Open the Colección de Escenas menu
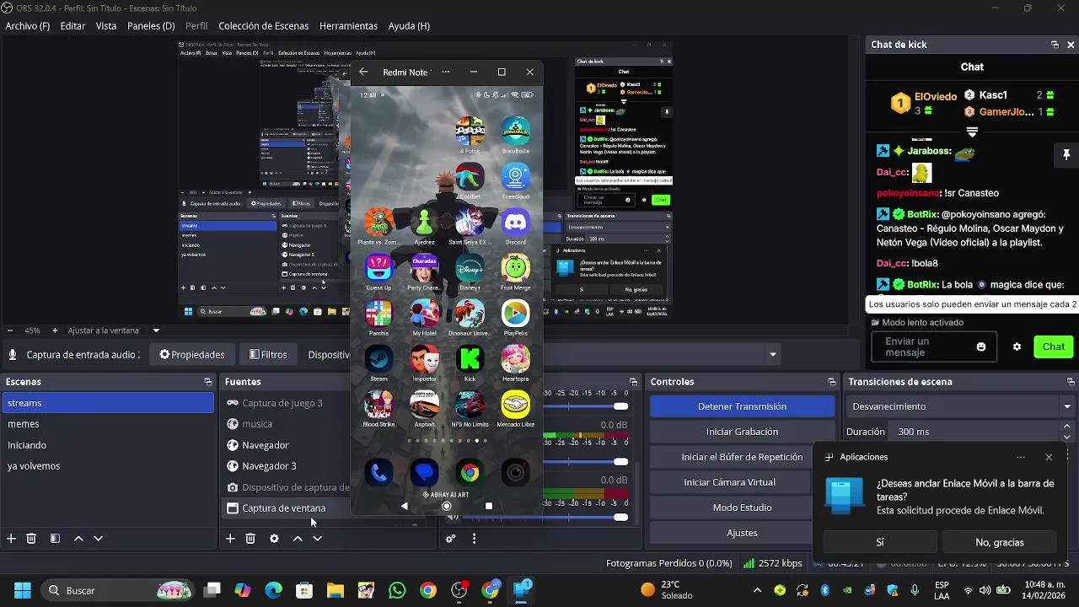The height and width of the screenshot is (607, 1079). 264,26
